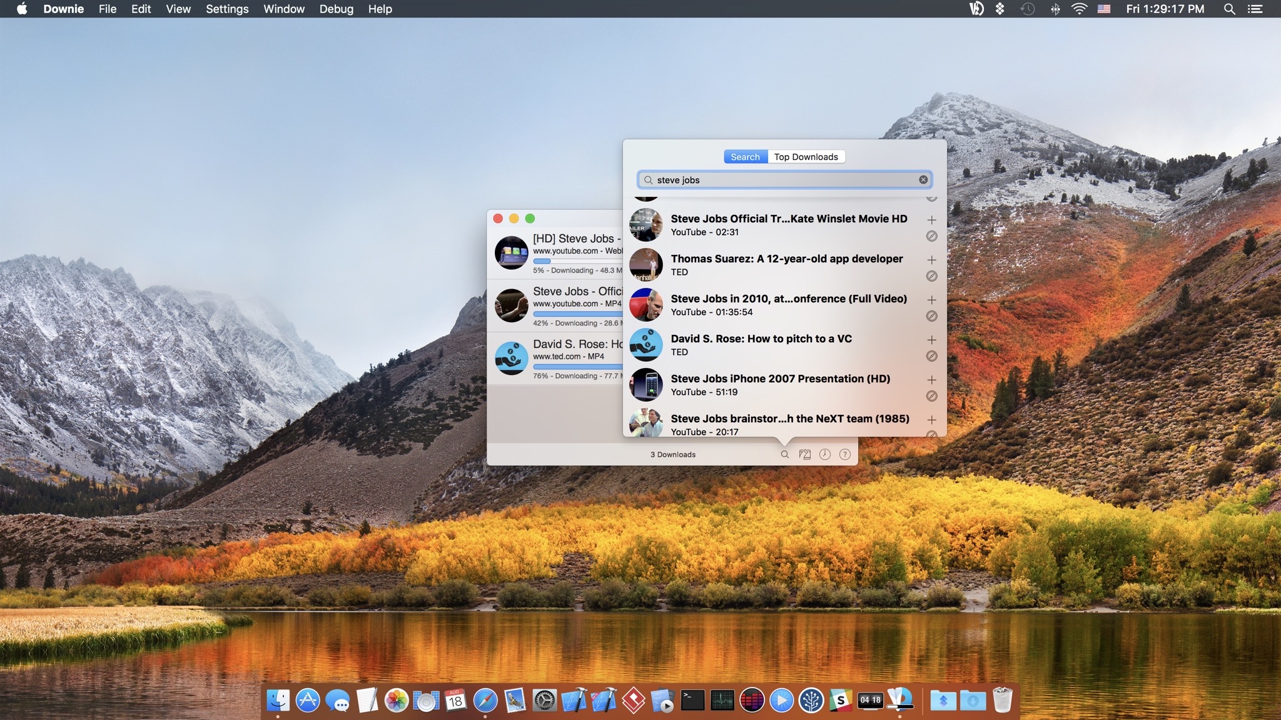Open the Debug menu

(x=336, y=9)
